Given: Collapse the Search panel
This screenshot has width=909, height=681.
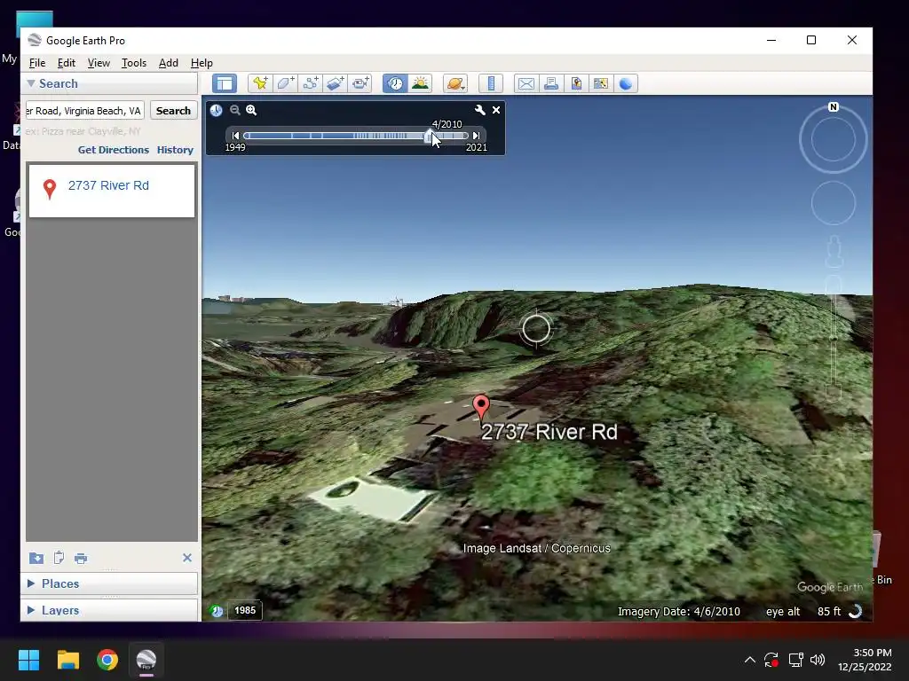Looking at the screenshot, I should click(x=31, y=83).
